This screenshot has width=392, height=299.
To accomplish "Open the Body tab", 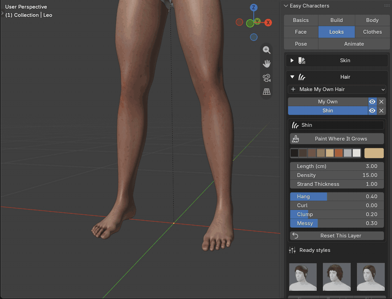I will 372,20.
